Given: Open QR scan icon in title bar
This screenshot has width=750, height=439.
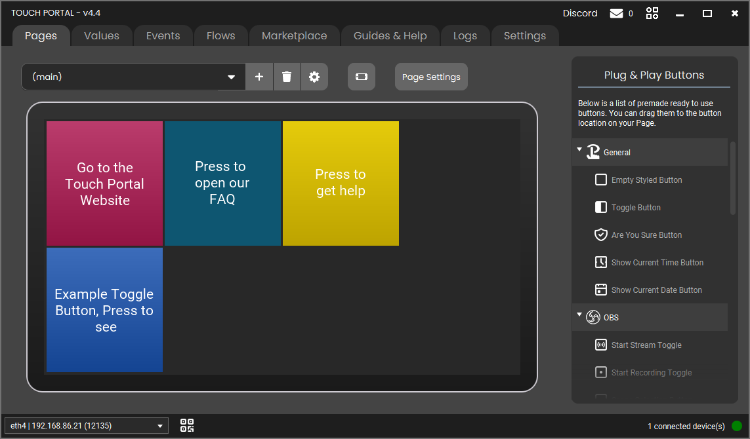Looking at the screenshot, I should tap(652, 13).
